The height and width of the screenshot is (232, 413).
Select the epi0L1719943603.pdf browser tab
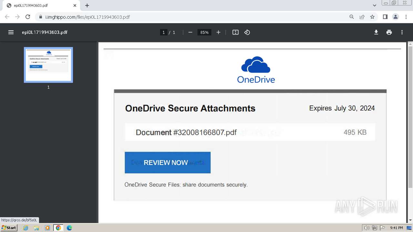tap(39, 5)
